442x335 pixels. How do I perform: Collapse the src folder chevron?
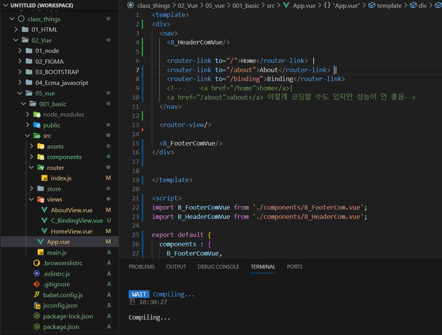click(28, 136)
